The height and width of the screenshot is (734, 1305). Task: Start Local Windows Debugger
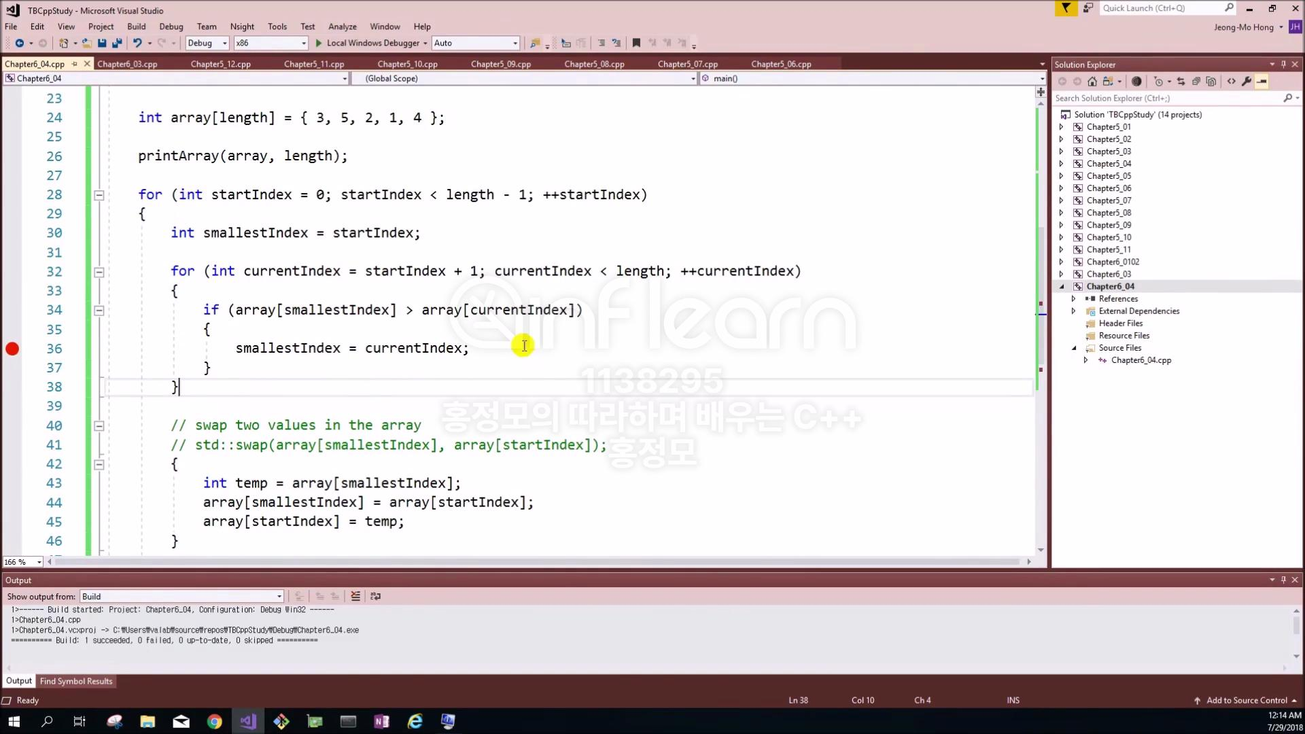click(367, 43)
